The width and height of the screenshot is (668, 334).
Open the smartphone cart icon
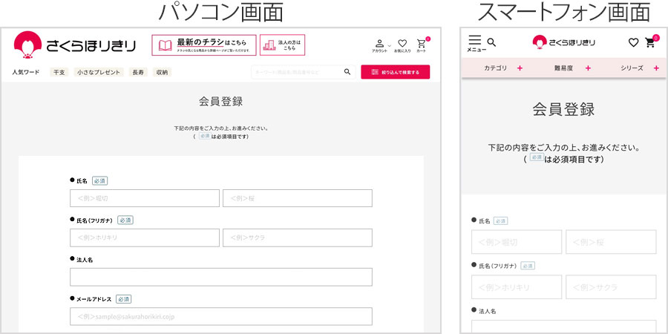coord(651,42)
